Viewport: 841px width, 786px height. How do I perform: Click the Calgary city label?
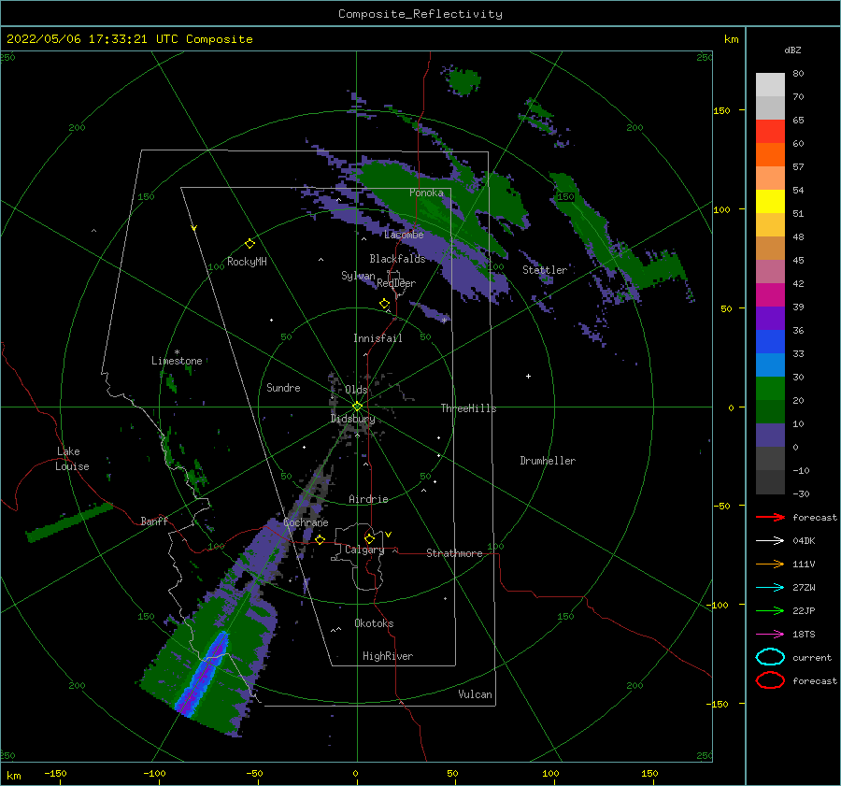(x=364, y=550)
